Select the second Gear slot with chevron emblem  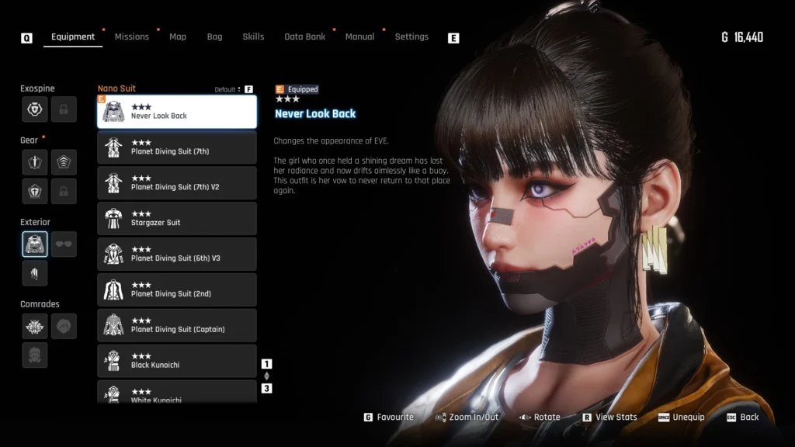click(64, 162)
